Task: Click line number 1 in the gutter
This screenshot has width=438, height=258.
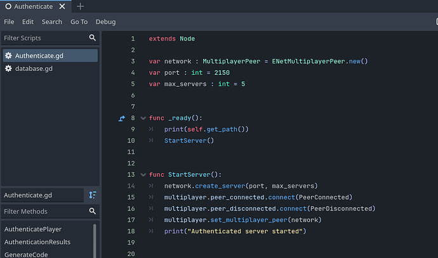Action: pos(133,39)
